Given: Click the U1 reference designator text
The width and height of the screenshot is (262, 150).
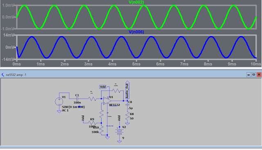Looking at the screenshot, I should click(111, 97).
